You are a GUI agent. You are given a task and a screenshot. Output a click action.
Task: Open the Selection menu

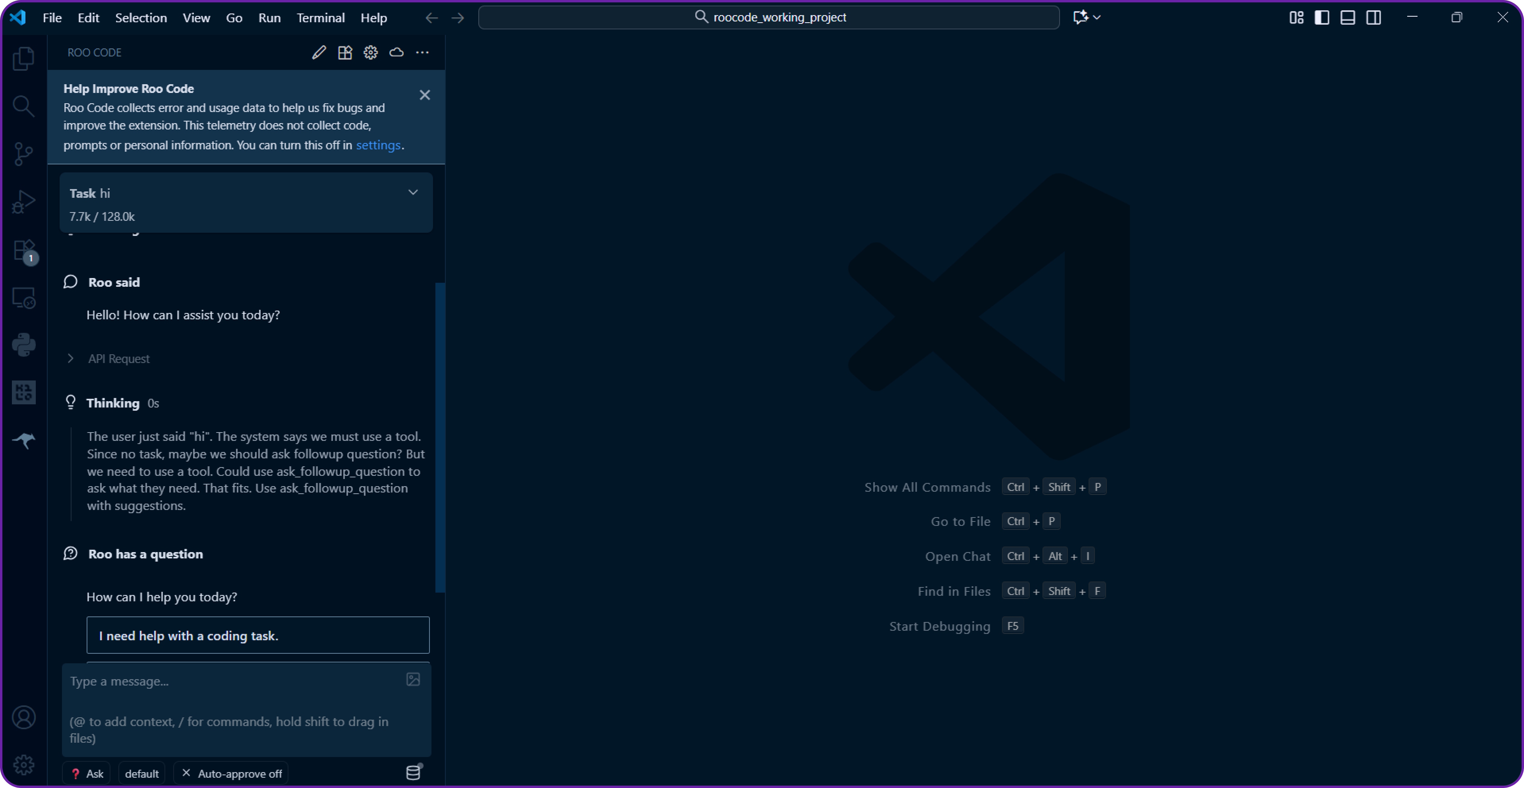[141, 18]
